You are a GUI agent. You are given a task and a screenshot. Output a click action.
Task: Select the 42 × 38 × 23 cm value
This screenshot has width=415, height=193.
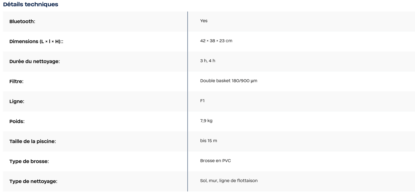(216, 41)
